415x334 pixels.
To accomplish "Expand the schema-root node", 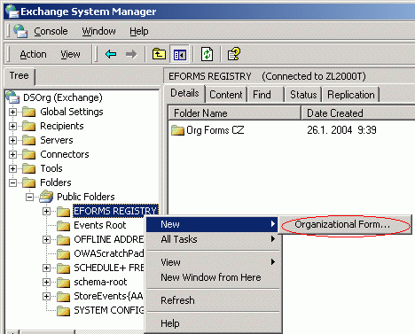I will point(46,282).
